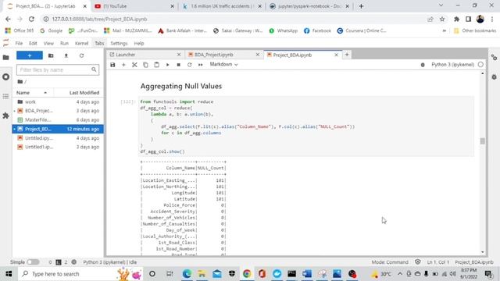Viewport: 500px width, 281px height.
Task: Bookmark this page with the star icon
Action: tap(442, 19)
